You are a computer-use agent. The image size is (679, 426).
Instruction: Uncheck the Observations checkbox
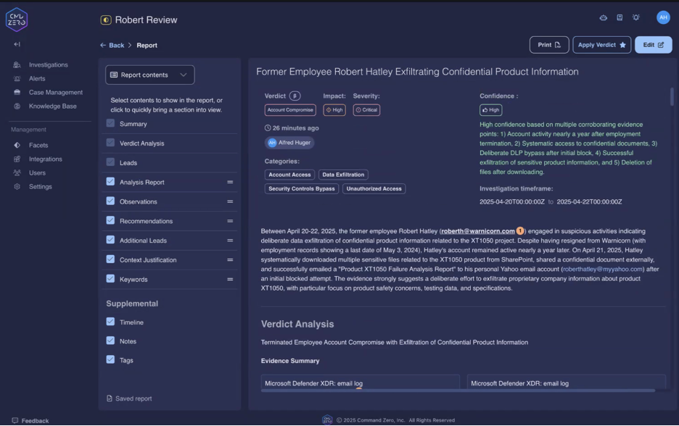110,201
